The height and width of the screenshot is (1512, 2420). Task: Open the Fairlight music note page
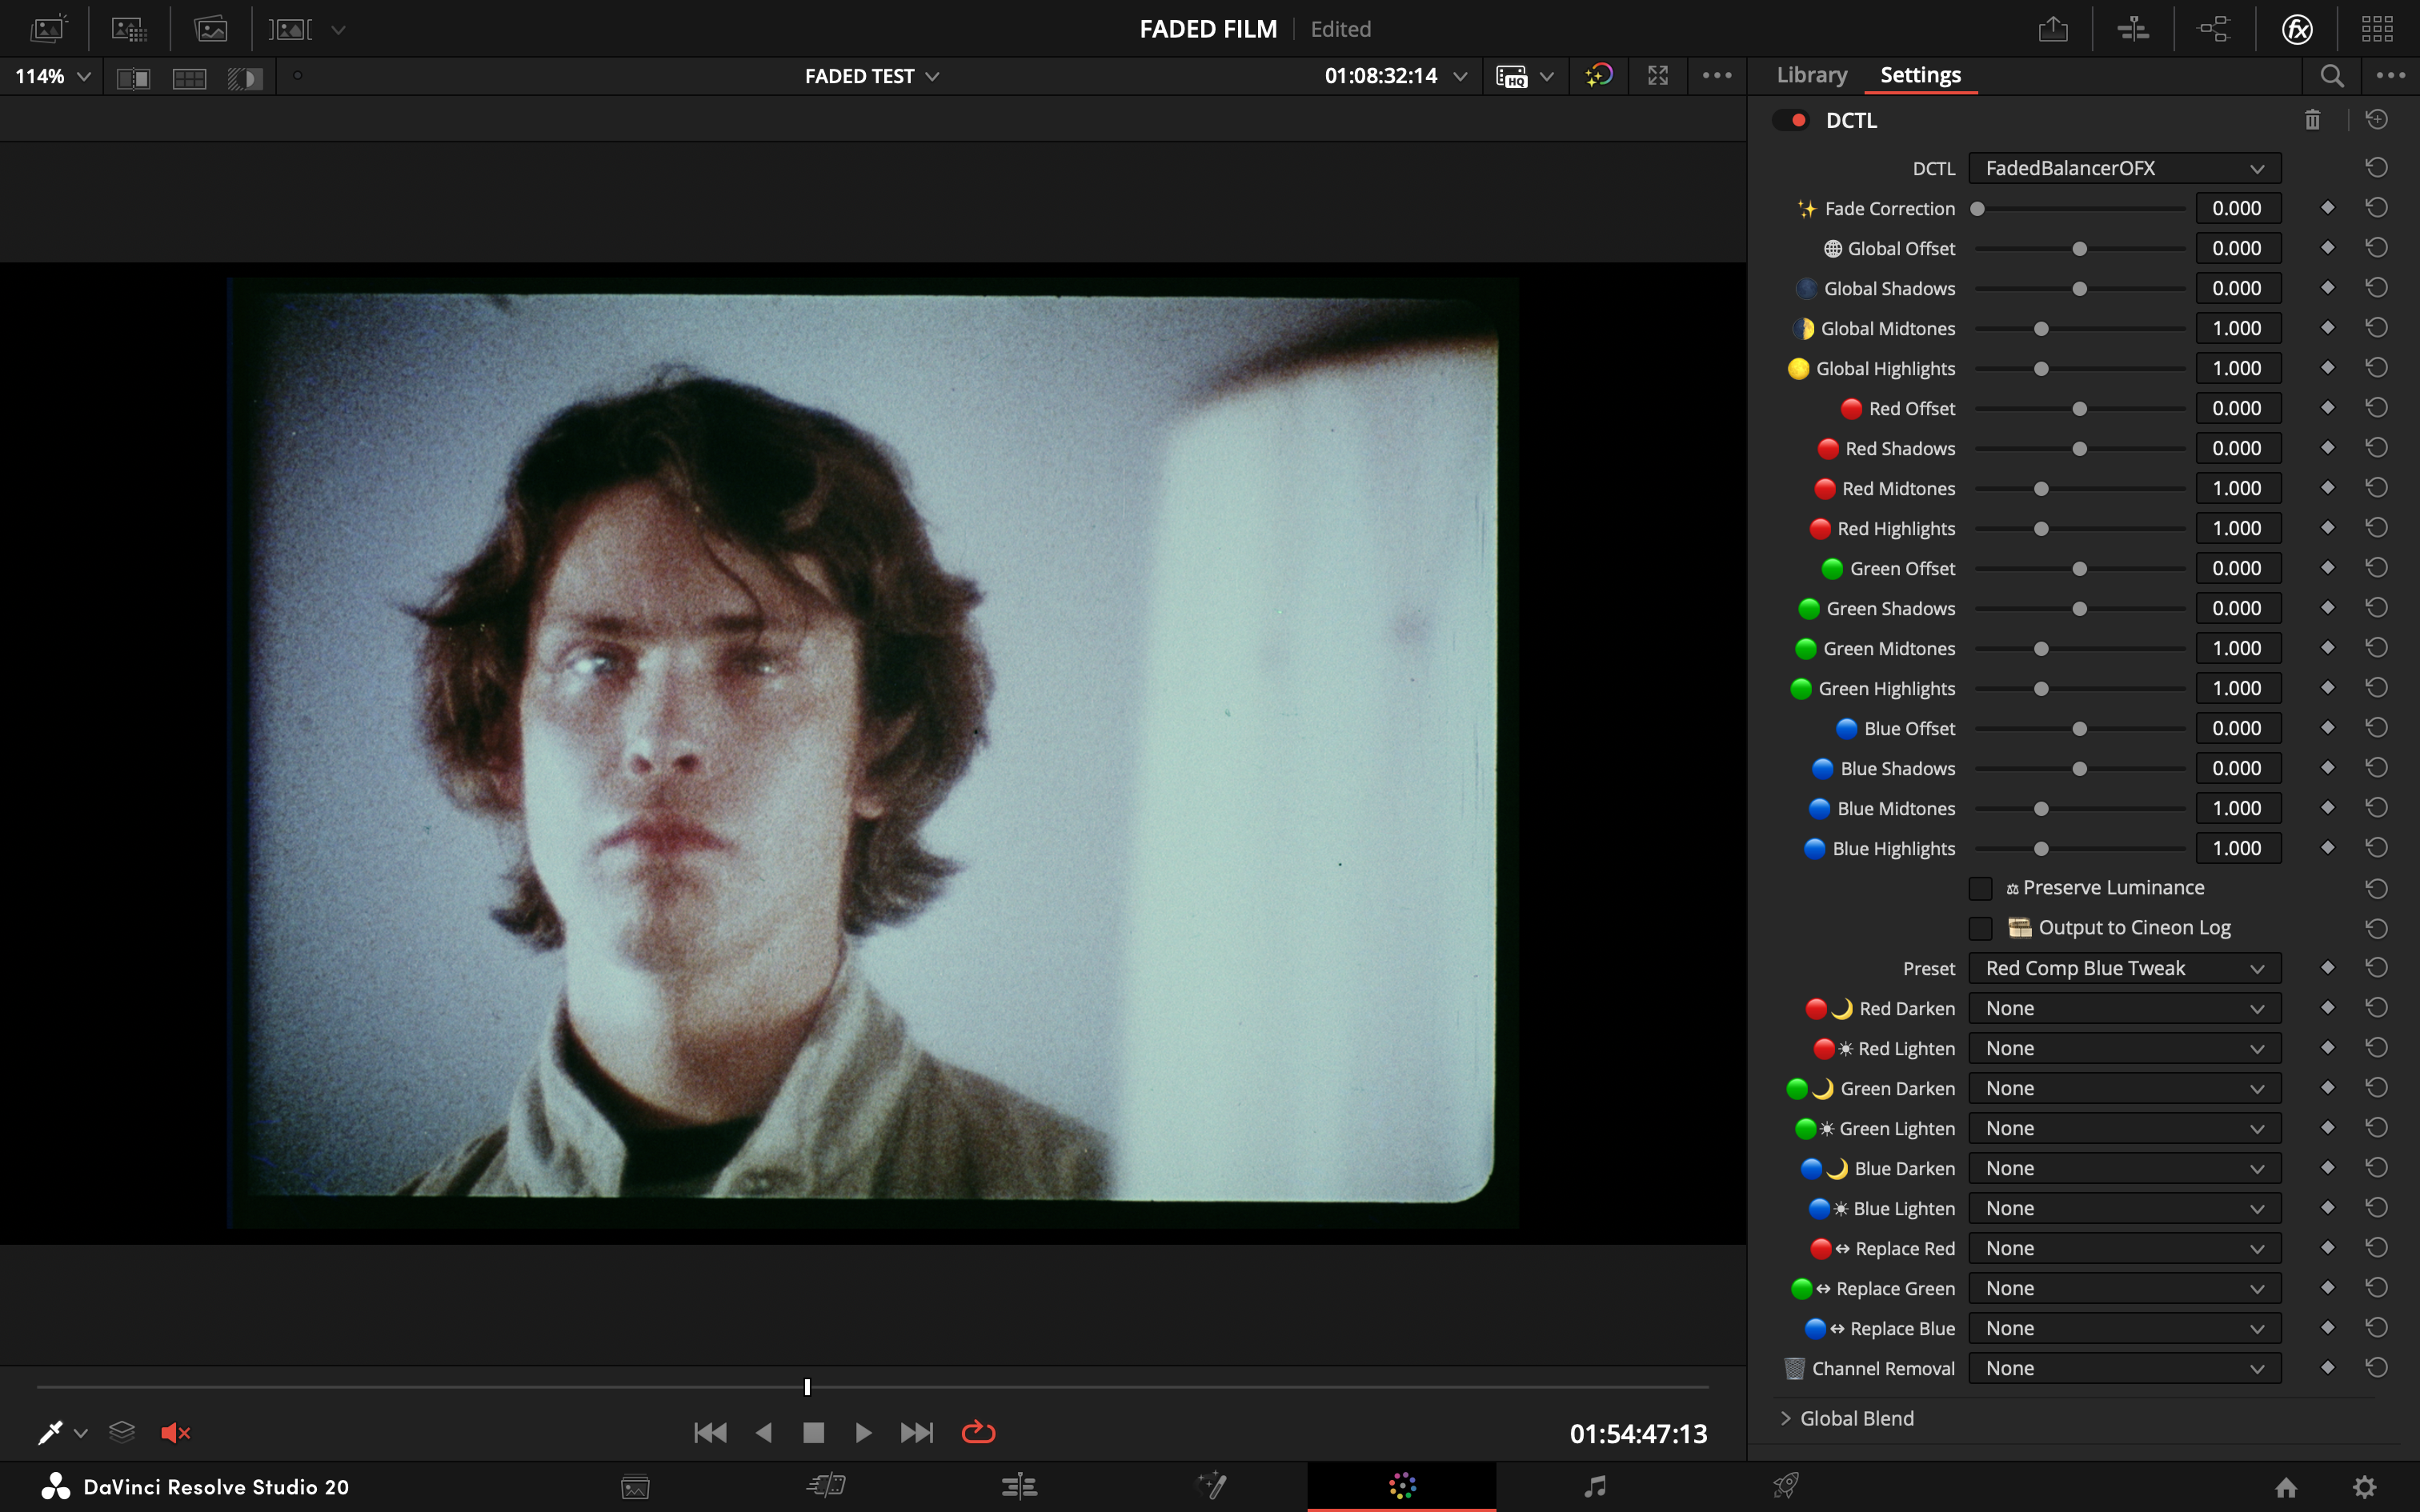coord(1595,1486)
